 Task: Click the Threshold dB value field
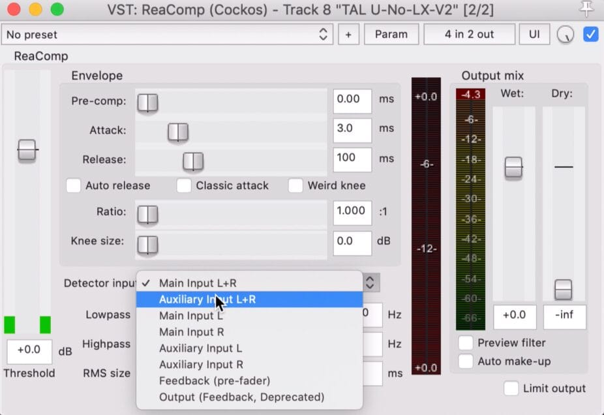(x=29, y=352)
